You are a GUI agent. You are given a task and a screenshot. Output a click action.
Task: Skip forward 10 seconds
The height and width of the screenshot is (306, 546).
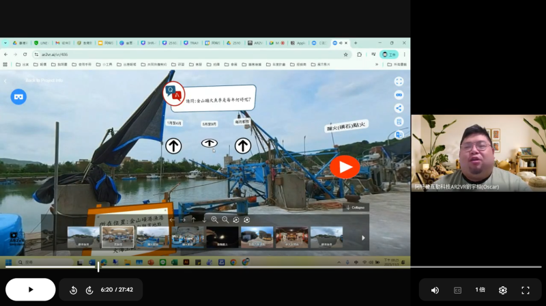(x=89, y=290)
